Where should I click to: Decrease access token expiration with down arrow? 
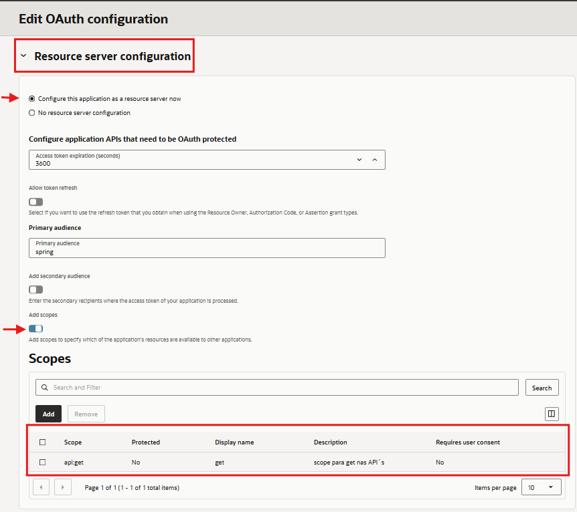359,160
